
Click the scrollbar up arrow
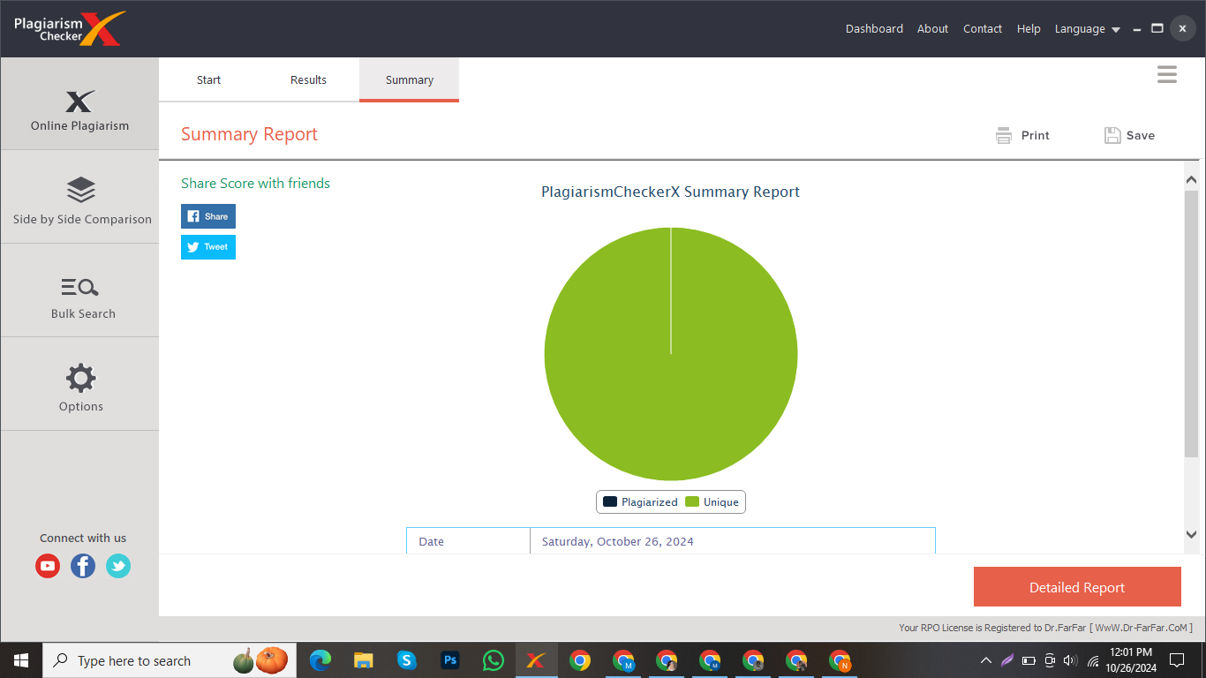1191,179
